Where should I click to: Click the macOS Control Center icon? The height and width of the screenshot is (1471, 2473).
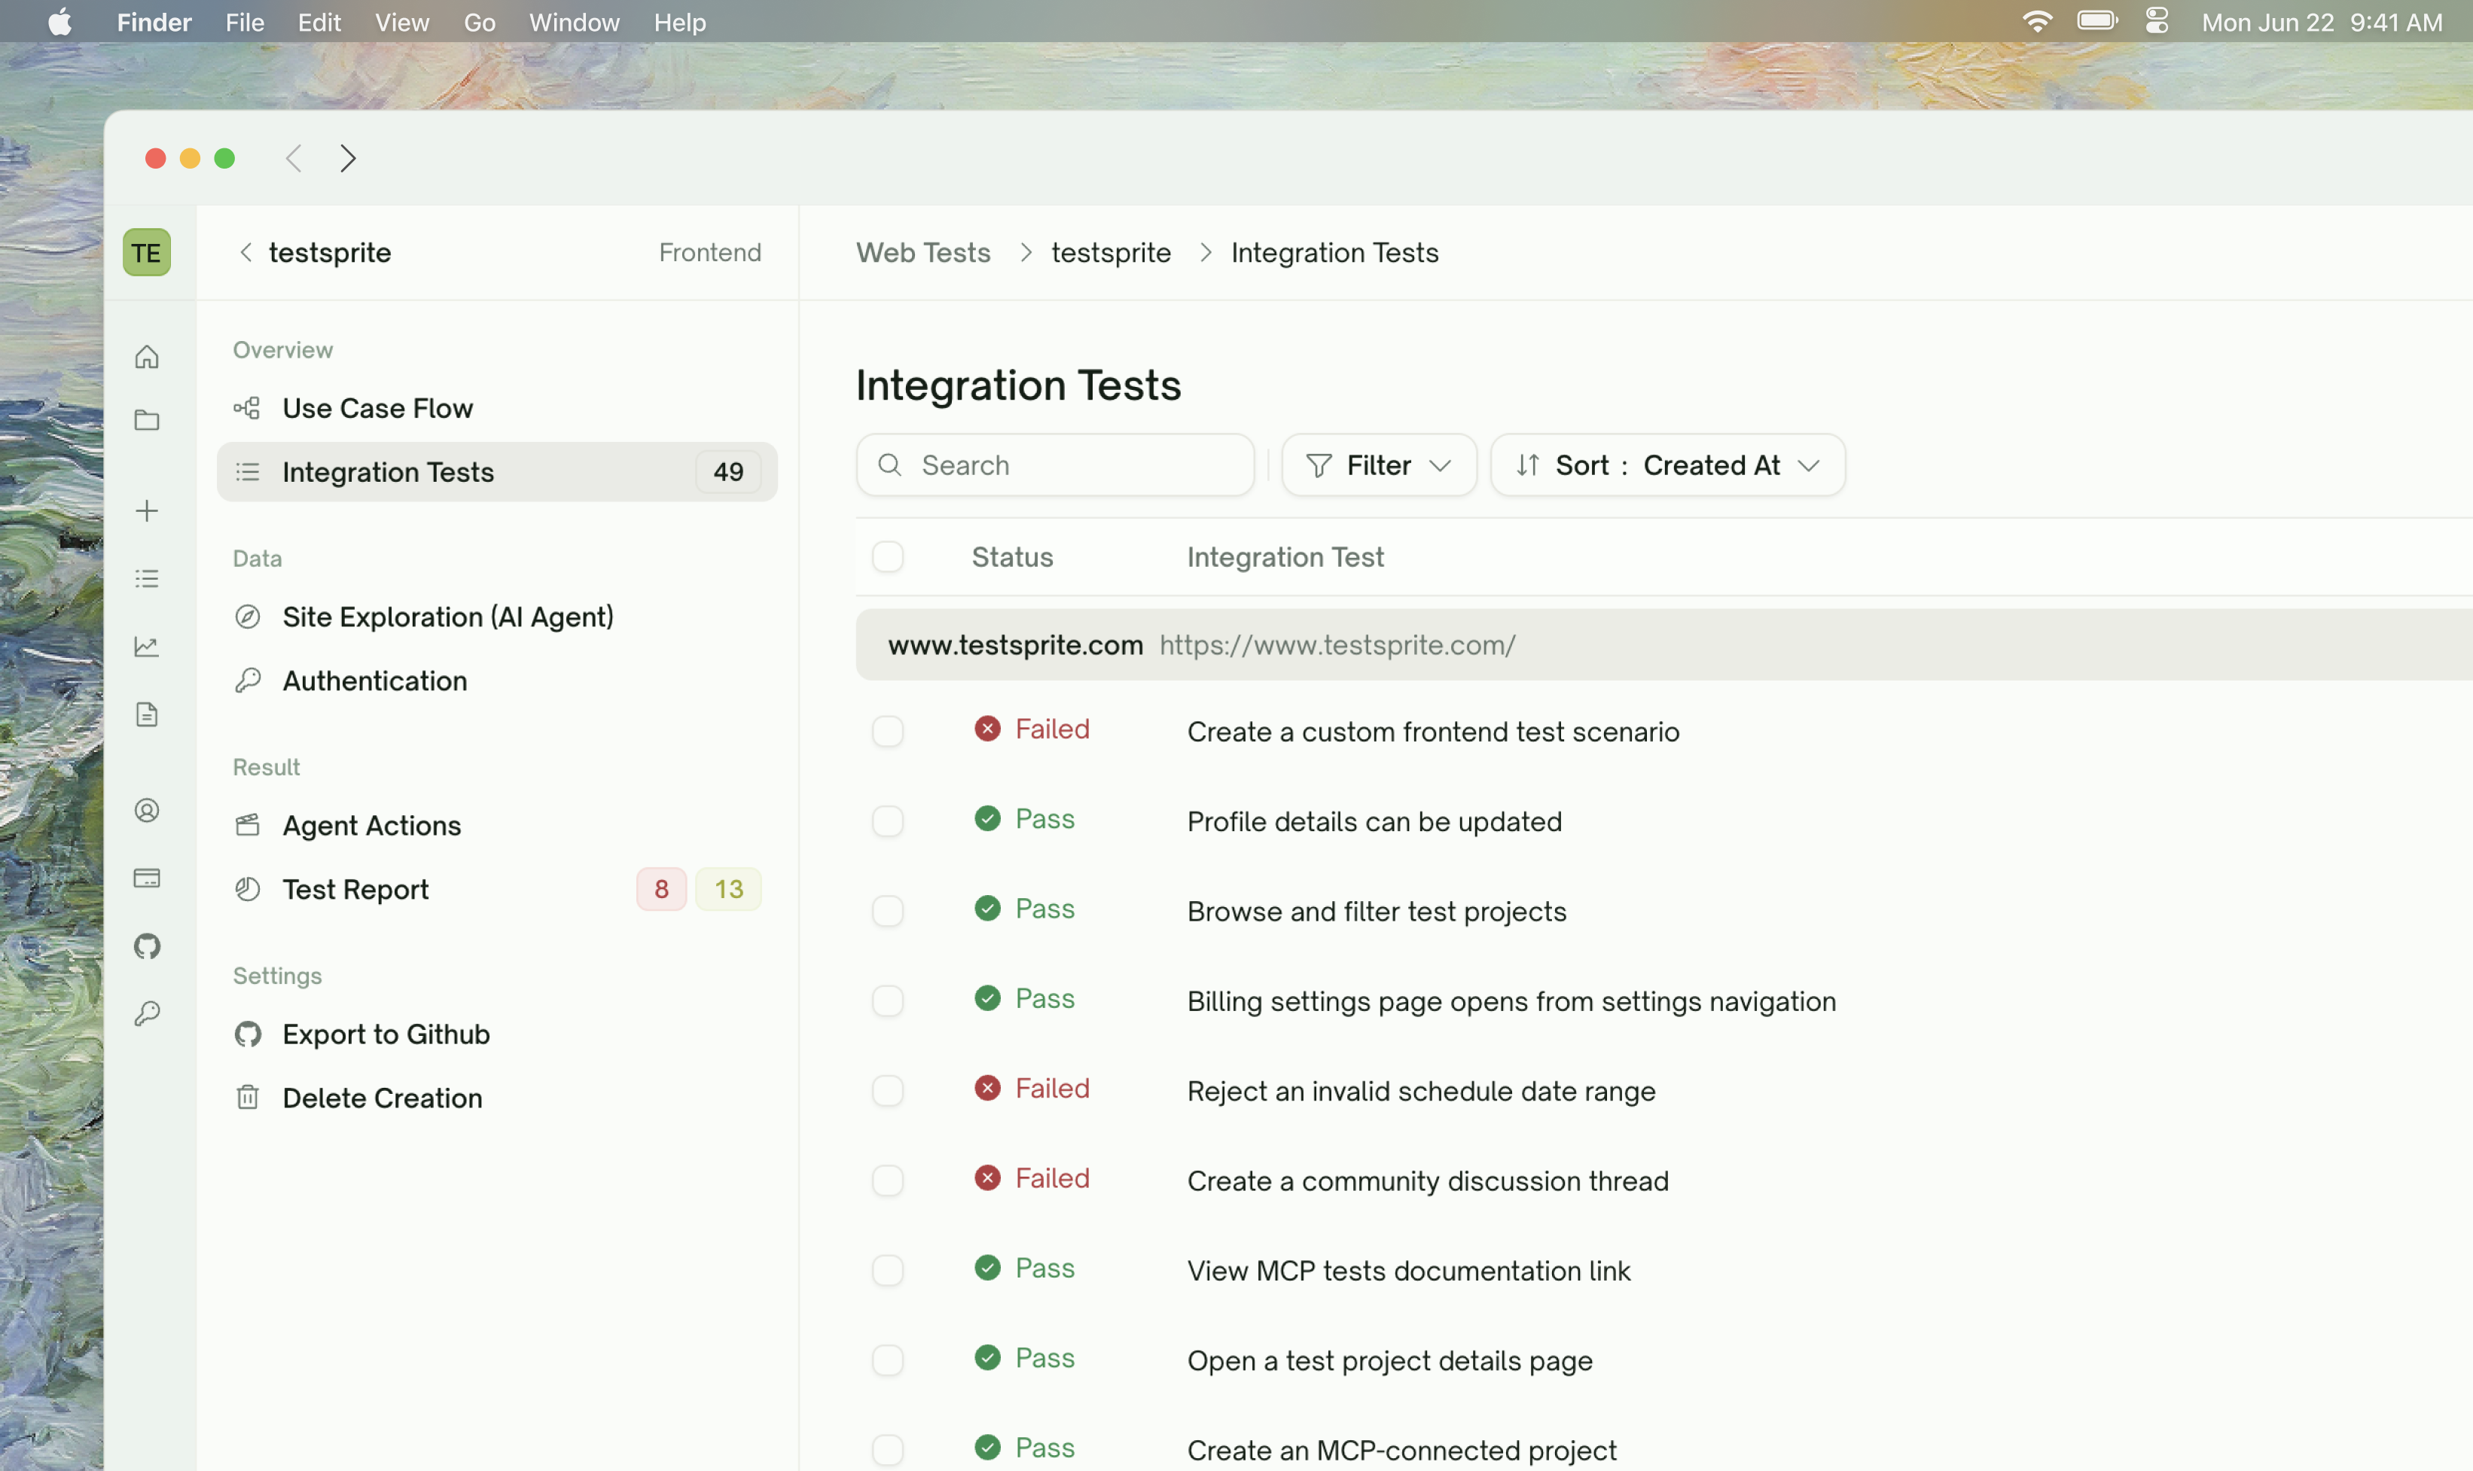click(x=2157, y=21)
